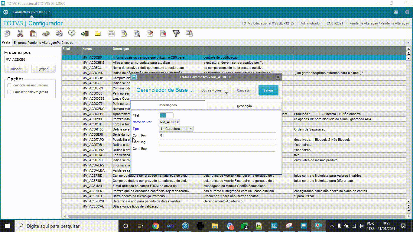This screenshot has width=413, height=232.
Task: Click the Nome de Var. field
Action: point(169,122)
